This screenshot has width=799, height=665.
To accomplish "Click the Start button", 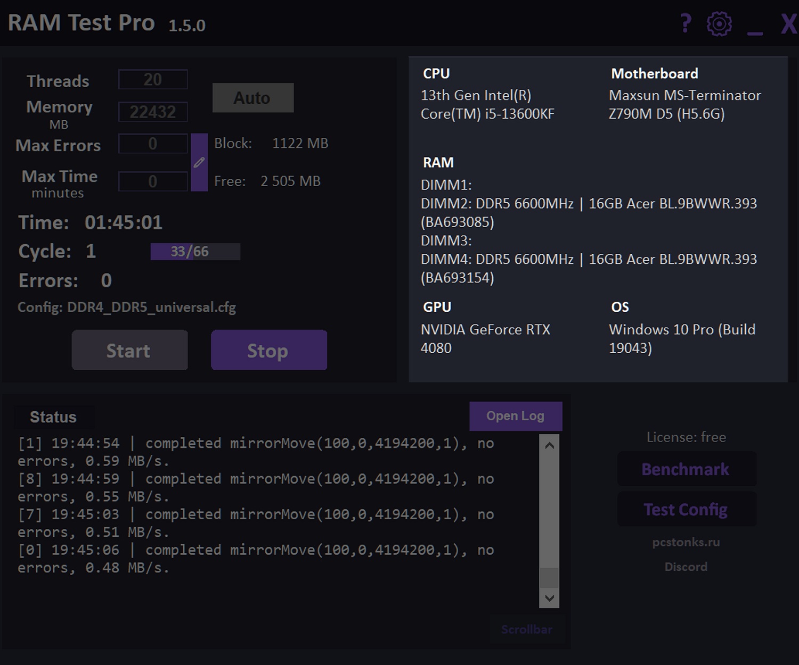I will coord(129,350).
